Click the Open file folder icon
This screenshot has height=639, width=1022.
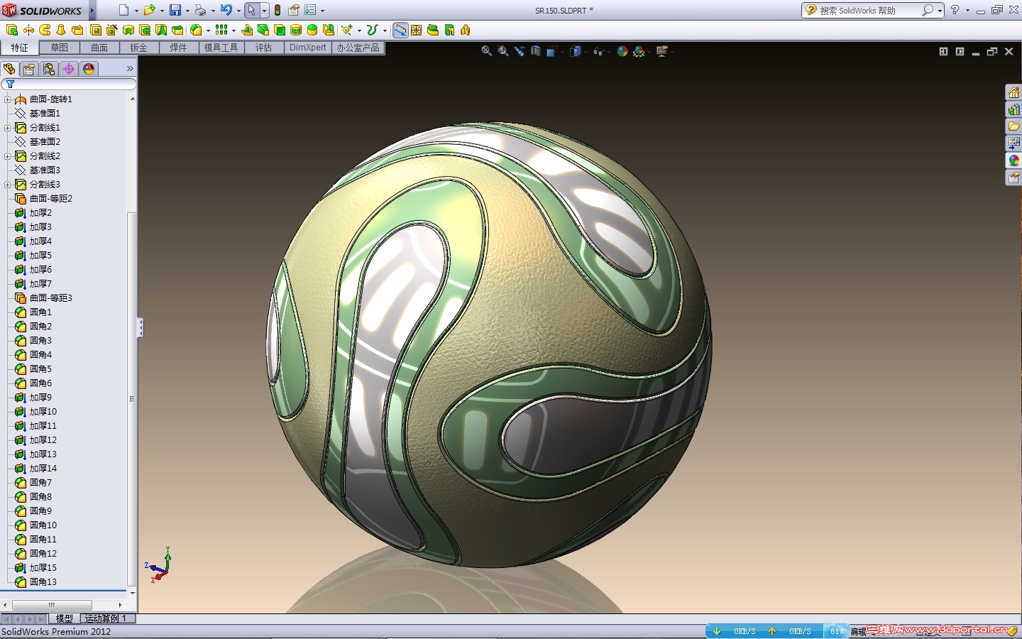[149, 10]
